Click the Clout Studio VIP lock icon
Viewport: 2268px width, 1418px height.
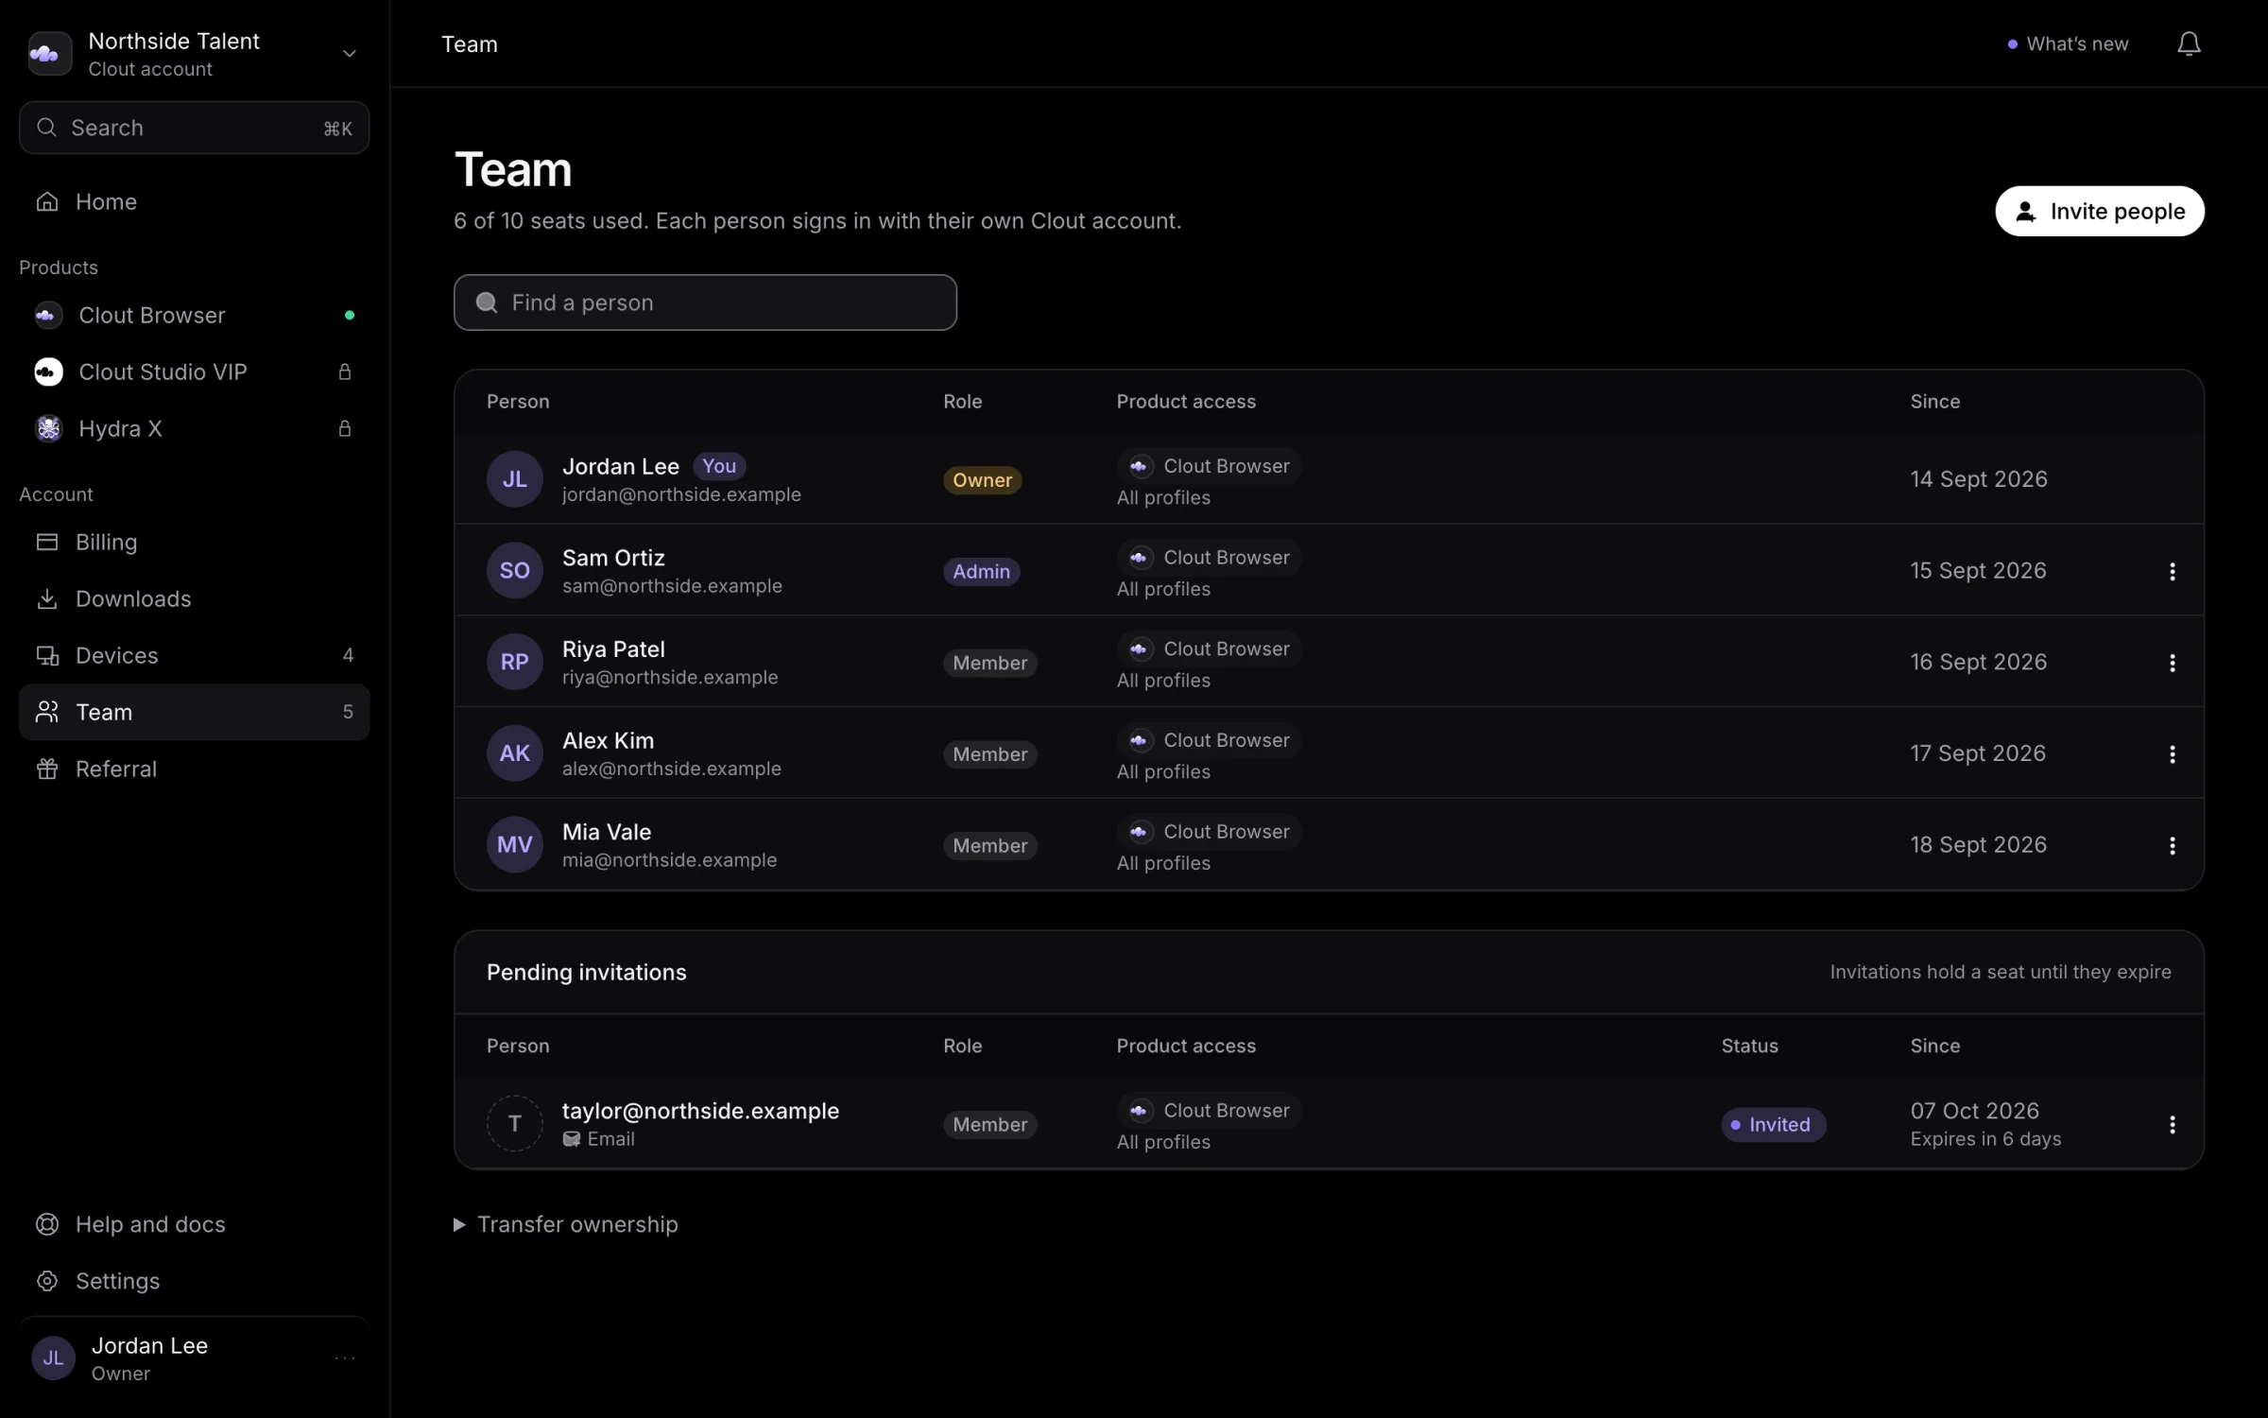click(345, 372)
